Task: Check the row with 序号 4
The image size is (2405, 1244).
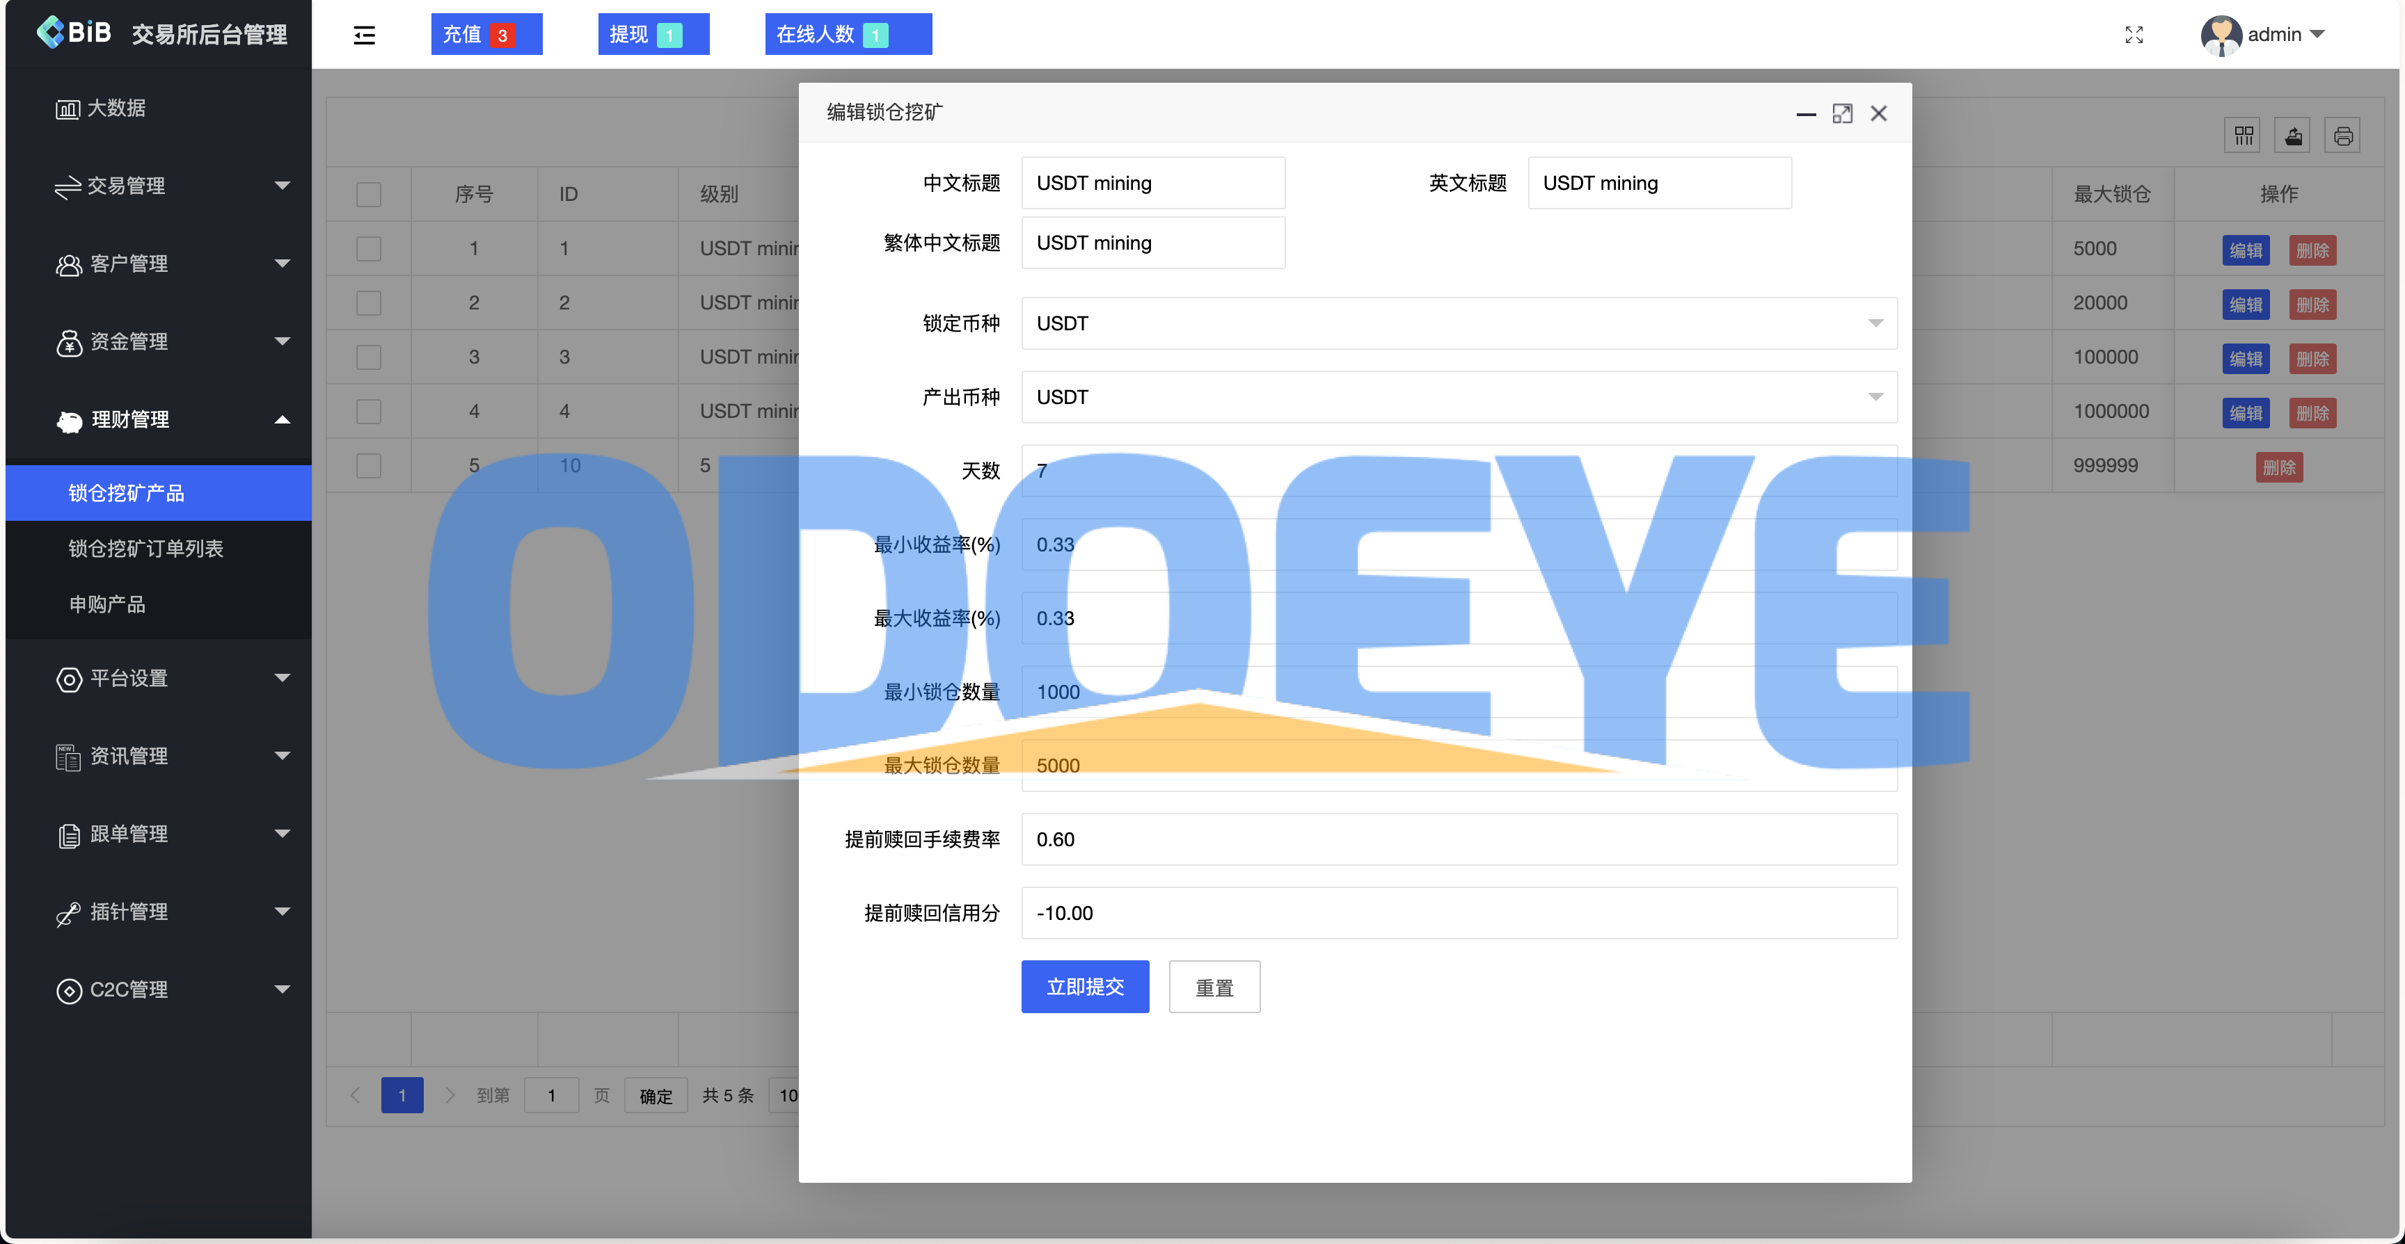Action: (x=369, y=411)
